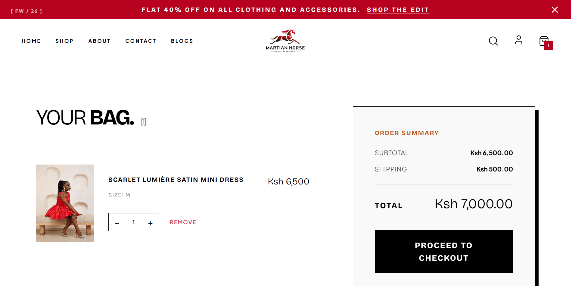Remove the satin mini dress from bag

[183, 222]
